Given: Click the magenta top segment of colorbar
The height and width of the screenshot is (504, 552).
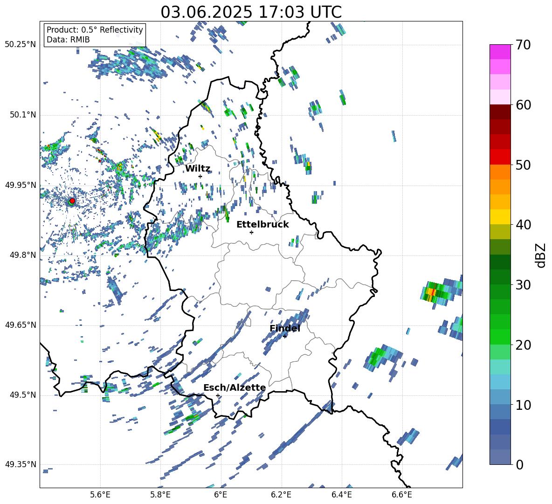Looking at the screenshot, I should (x=500, y=52).
